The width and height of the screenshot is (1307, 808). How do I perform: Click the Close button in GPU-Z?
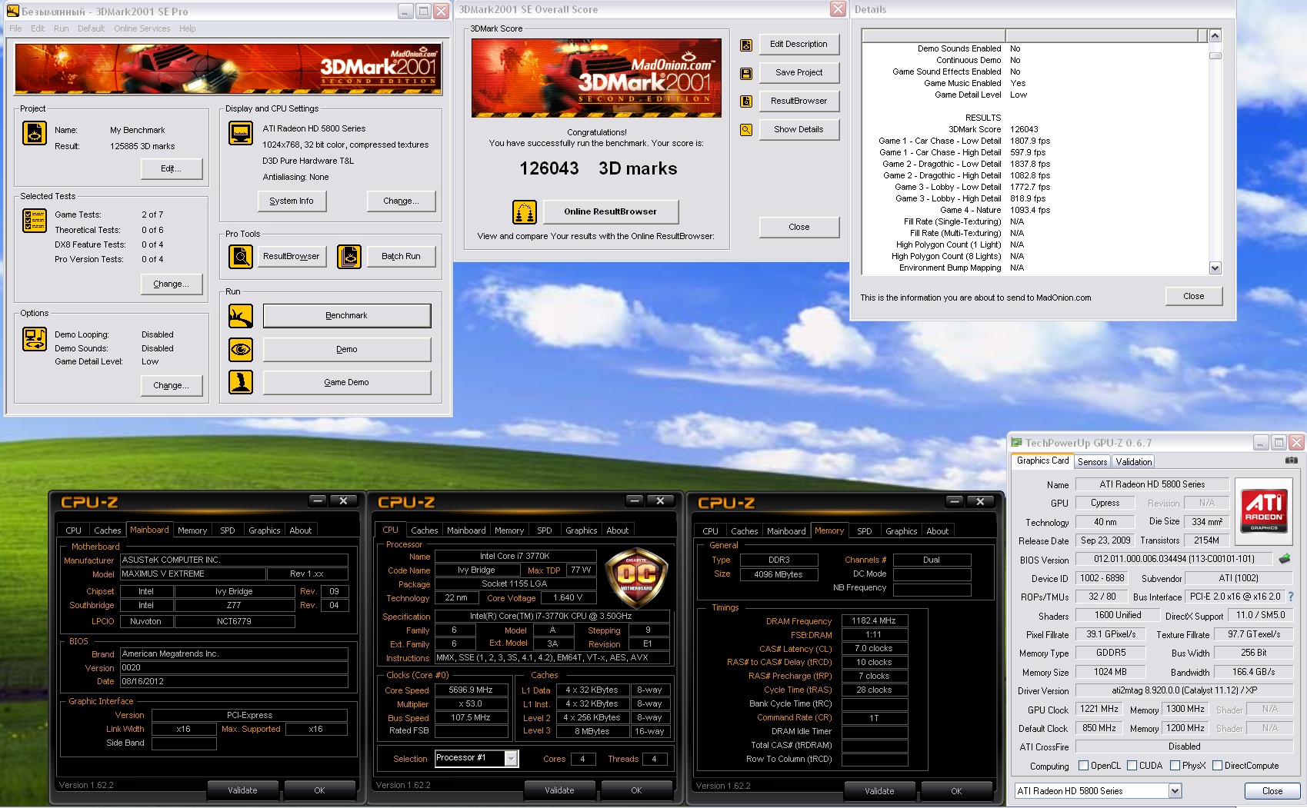(x=1272, y=791)
